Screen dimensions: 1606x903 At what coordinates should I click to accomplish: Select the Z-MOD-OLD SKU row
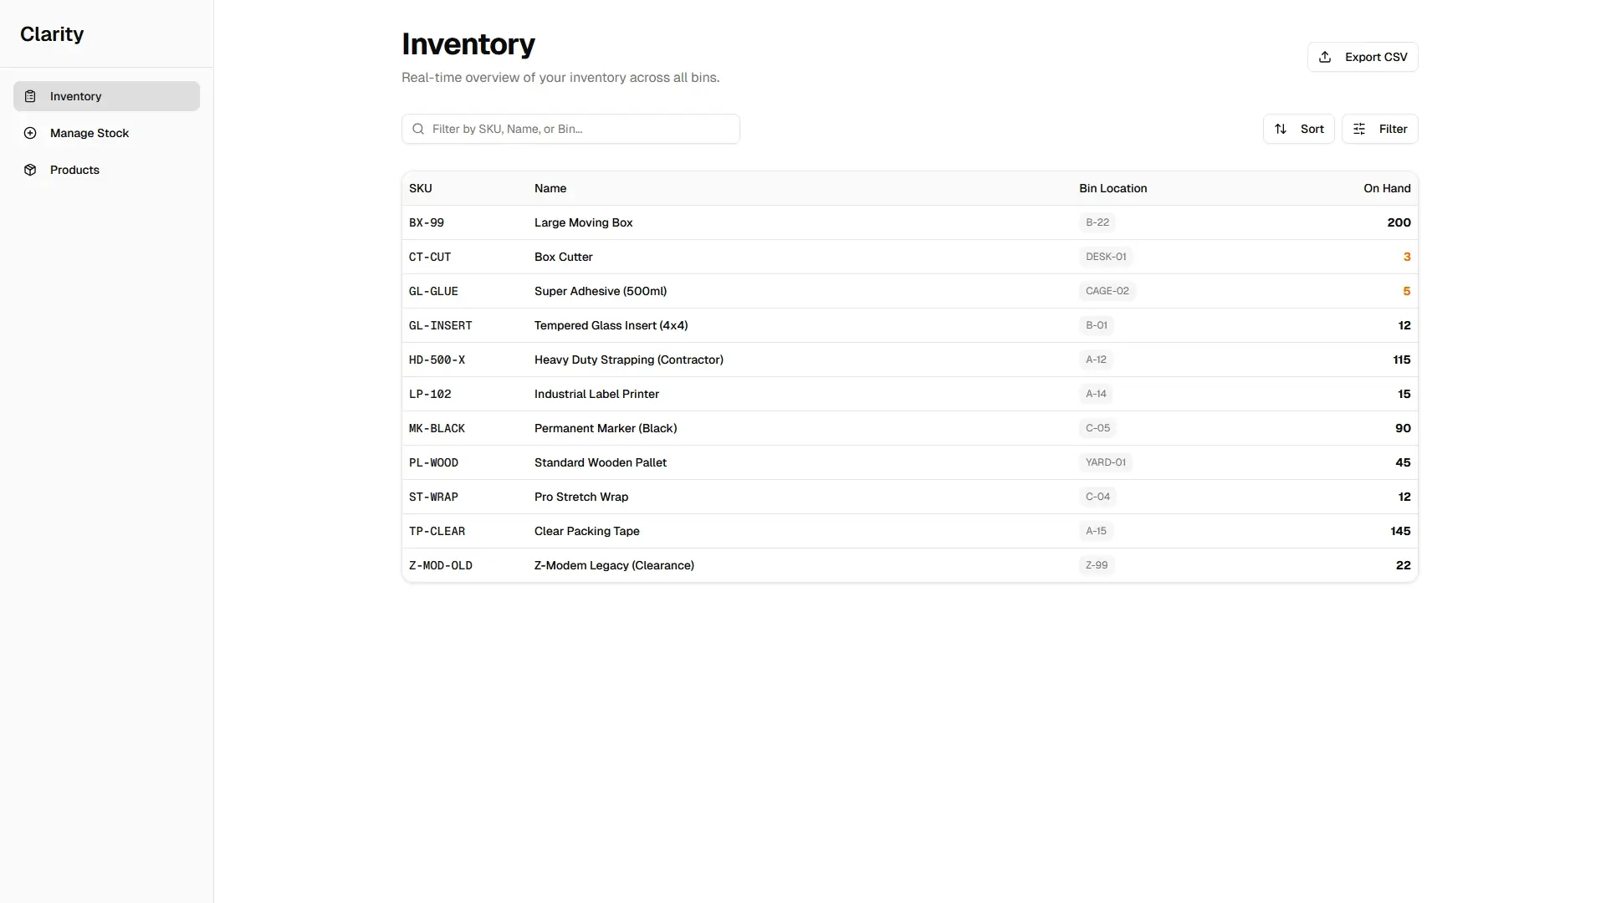[441, 565]
